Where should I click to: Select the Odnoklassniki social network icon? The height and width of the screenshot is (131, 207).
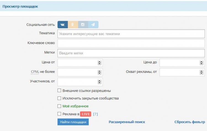tap(73, 25)
